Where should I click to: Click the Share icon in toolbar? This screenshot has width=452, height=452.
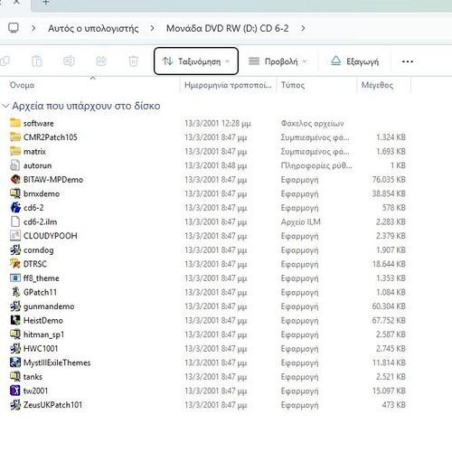click(101, 61)
